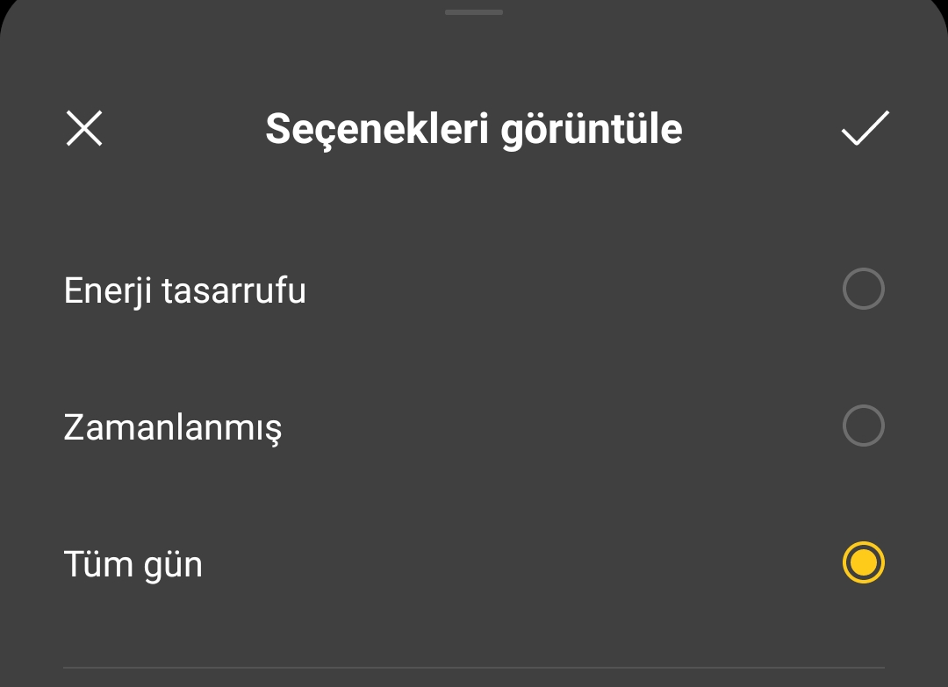Select the Enerji tasarrufu radio button

[863, 290]
